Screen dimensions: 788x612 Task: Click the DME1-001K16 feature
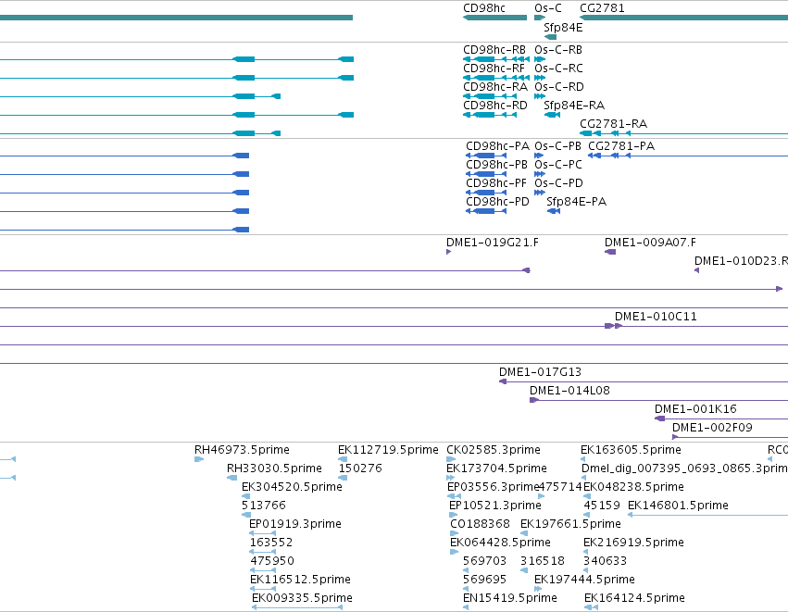pyautogui.click(x=695, y=409)
